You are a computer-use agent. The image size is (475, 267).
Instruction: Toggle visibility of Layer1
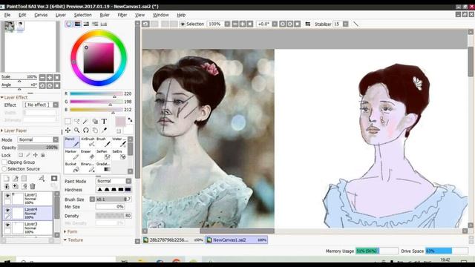pos(7,196)
